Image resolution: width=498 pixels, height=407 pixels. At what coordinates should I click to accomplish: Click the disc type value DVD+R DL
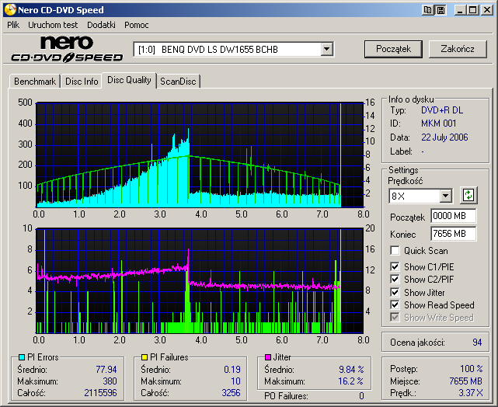442,110
